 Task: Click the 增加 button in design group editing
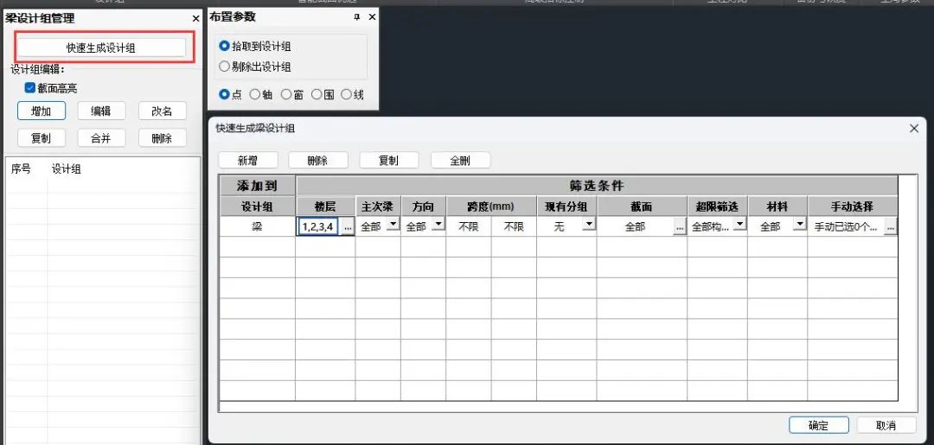(x=42, y=111)
